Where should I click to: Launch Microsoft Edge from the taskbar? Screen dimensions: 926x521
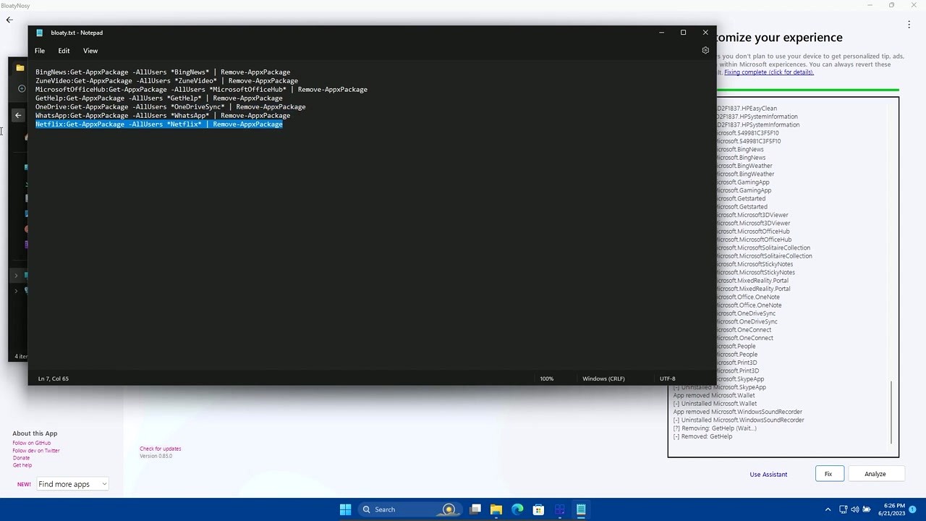(x=517, y=509)
